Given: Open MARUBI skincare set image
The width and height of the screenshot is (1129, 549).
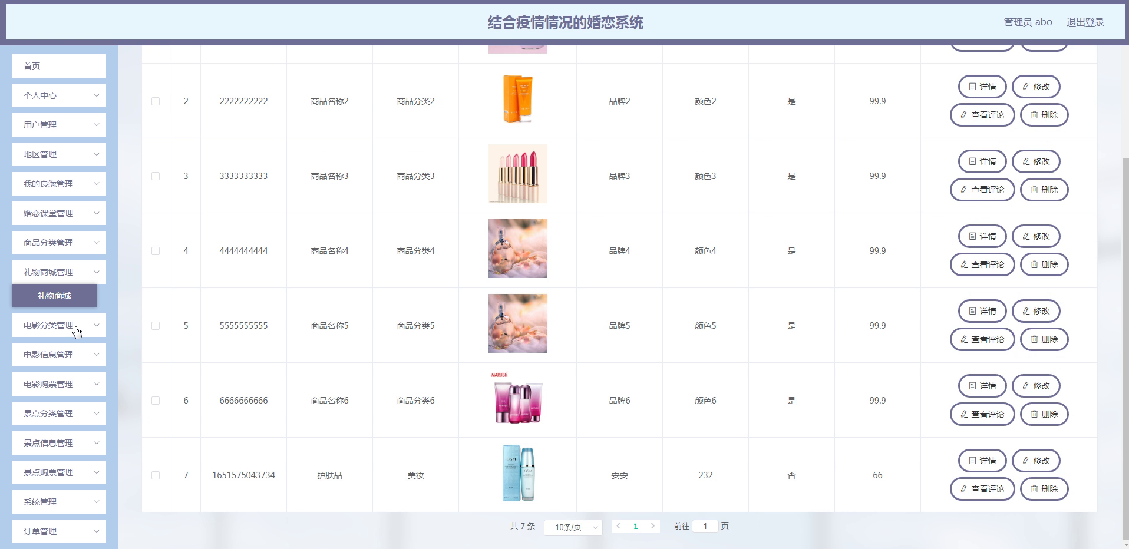Looking at the screenshot, I should point(518,398).
